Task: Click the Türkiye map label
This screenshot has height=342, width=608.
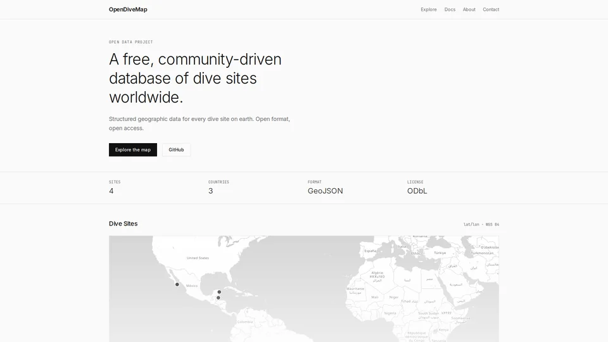Action: click(440, 253)
